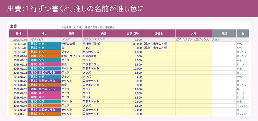Select the amount 18,000
Screen dimensions: 258x121
[x=134, y=48]
